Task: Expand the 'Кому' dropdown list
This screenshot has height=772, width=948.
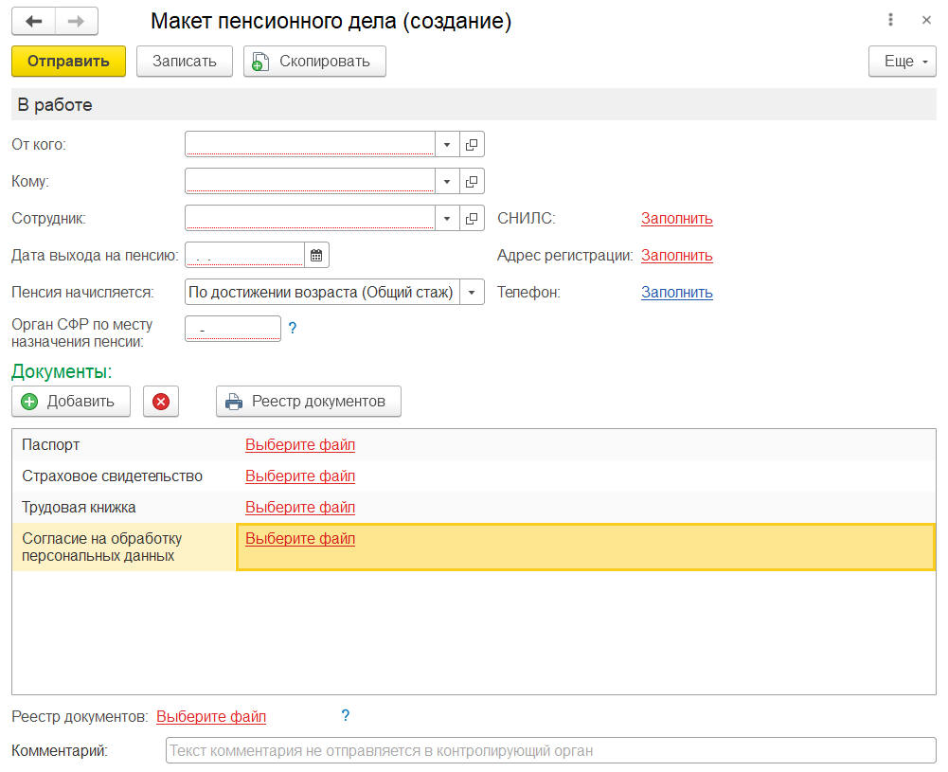Action: (x=447, y=181)
